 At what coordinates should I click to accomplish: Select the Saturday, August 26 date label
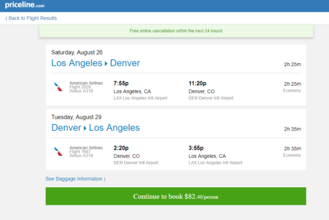click(x=77, y=52)
